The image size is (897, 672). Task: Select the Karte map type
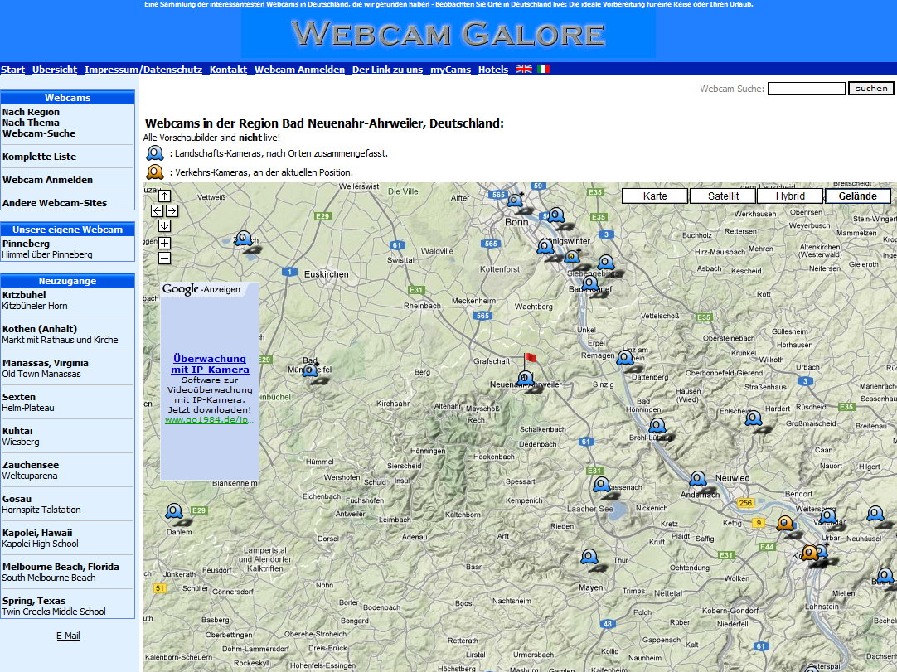pos(655,196)
